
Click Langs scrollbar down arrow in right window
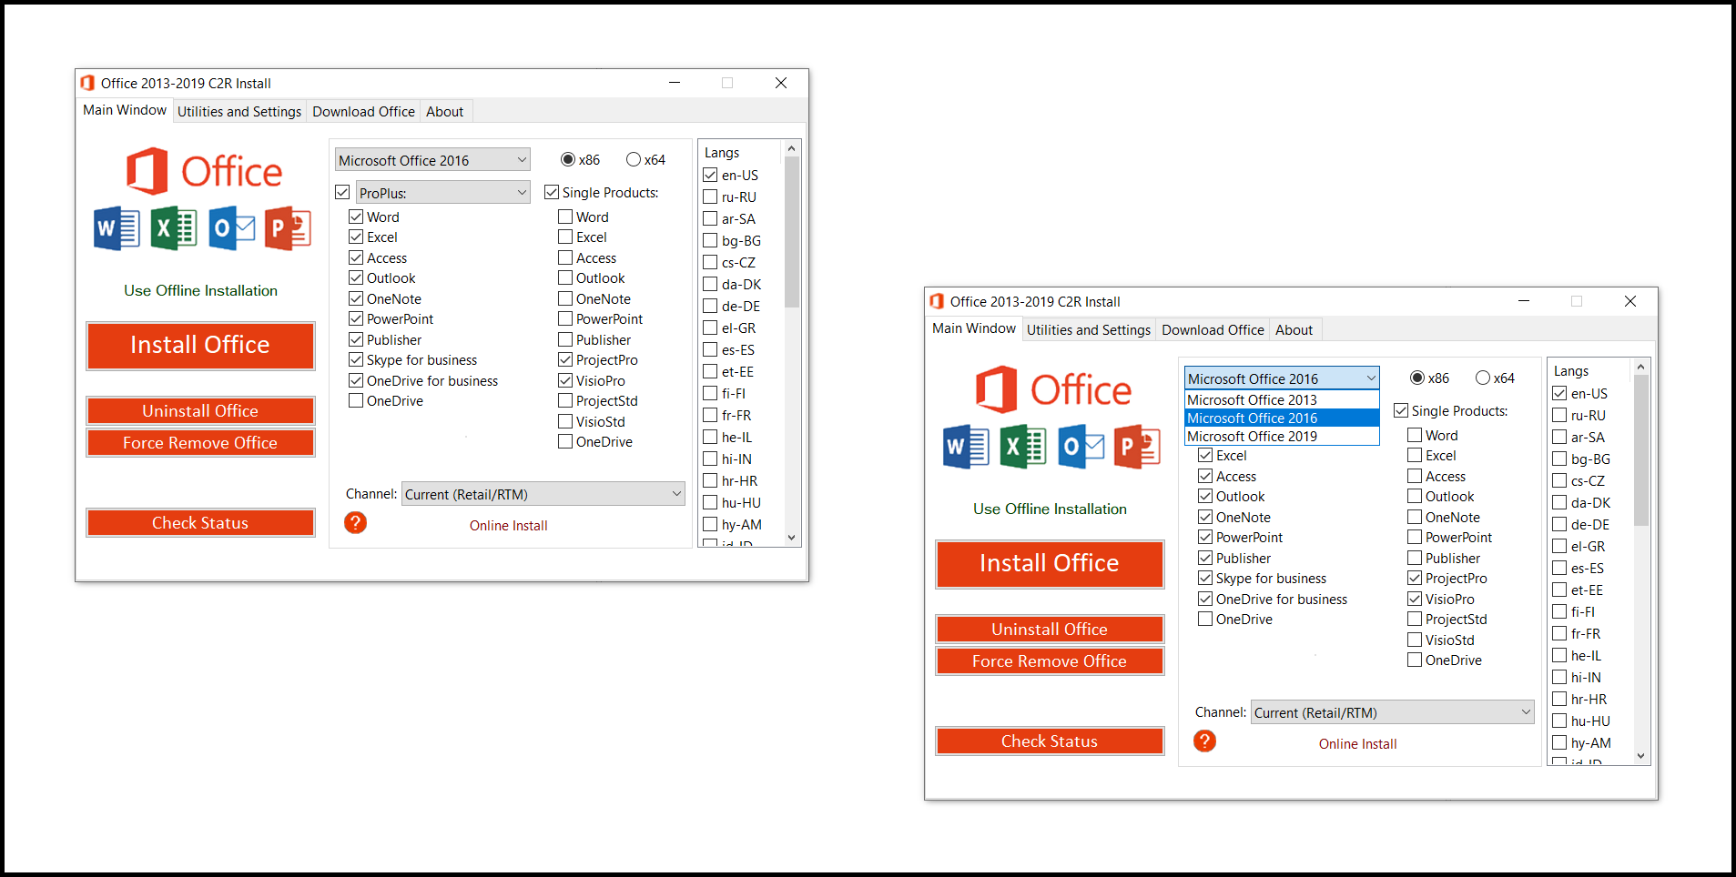1641,756
